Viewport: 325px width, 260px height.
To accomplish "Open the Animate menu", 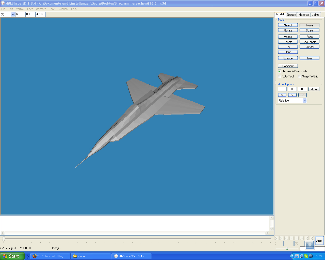I will pyautogui.click(x=41, y=9).
